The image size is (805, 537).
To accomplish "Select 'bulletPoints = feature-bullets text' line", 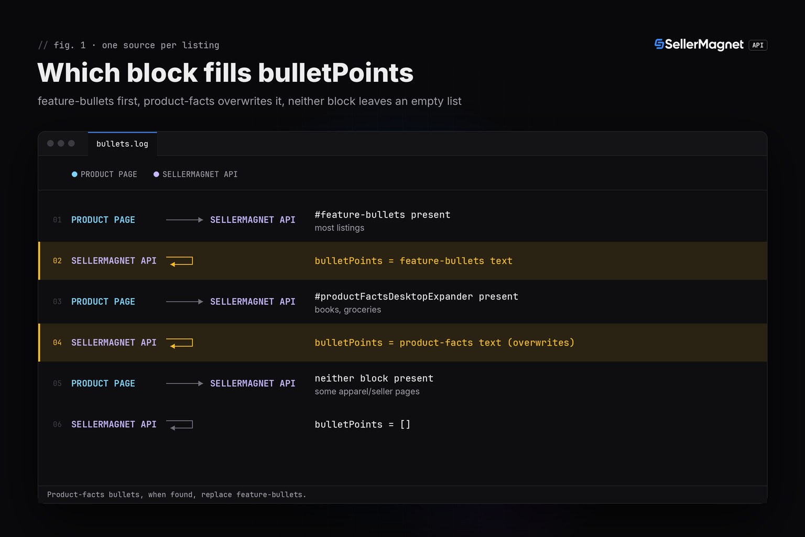I will (x=414, y=261).
